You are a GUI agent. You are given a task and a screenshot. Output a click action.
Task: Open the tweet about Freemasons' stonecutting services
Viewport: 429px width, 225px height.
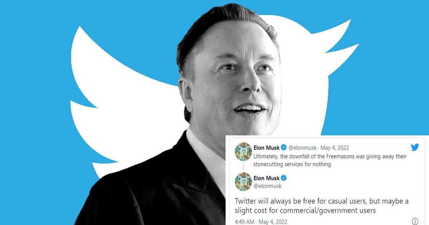[x=330, y=160]
